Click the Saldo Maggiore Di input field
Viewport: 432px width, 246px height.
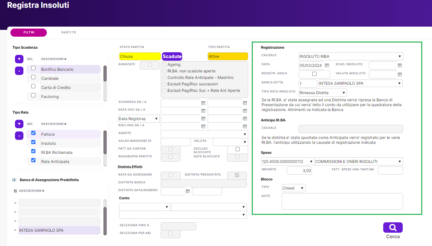(x=176, y=142)
